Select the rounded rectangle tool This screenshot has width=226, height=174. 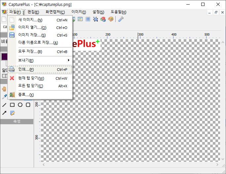pyautogui.click(x=28, y=105)
